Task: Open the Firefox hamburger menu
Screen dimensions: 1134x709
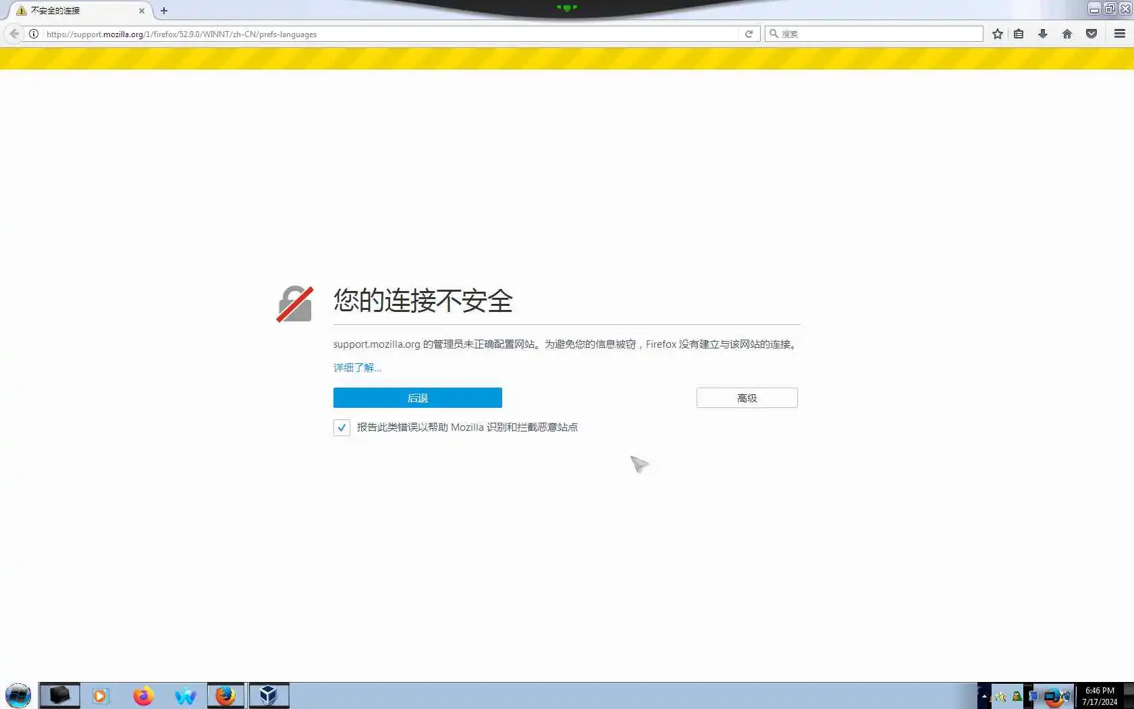Action: (1120, 34)
